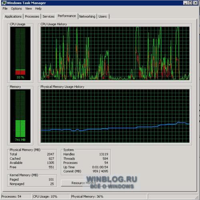Maximize the Task Manager window
The height and width of the screenshot is (200, 200).
(x=190, y=3)
